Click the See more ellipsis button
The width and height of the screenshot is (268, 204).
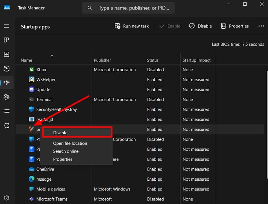(261, 26)
